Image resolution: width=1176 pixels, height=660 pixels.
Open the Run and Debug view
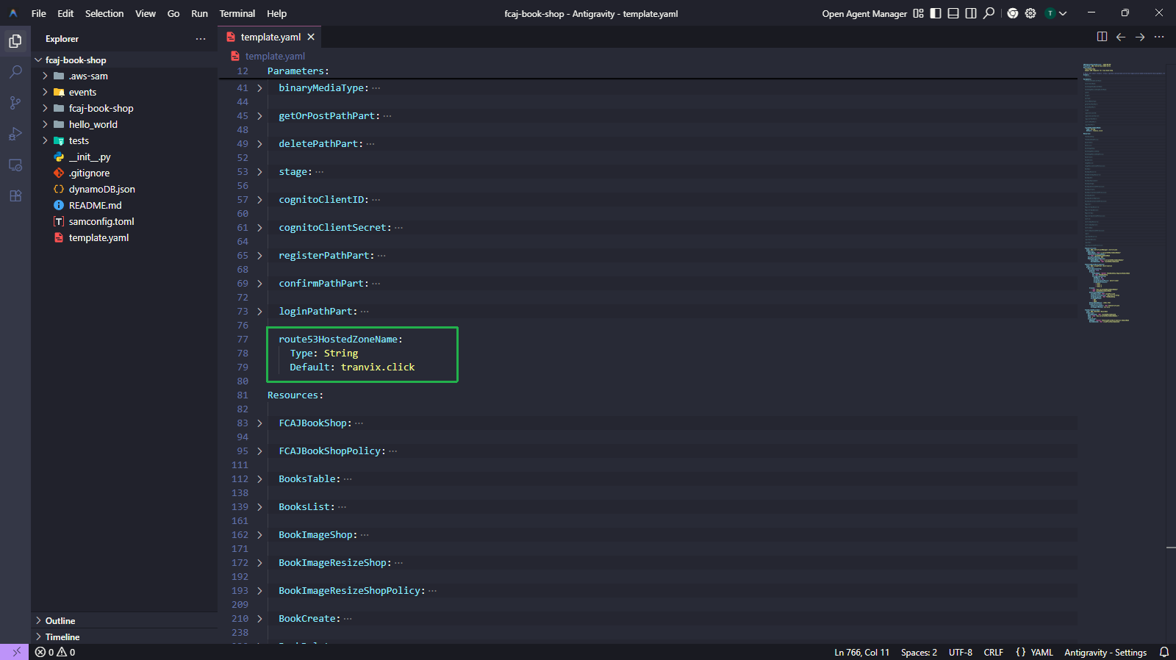[15, 134]
